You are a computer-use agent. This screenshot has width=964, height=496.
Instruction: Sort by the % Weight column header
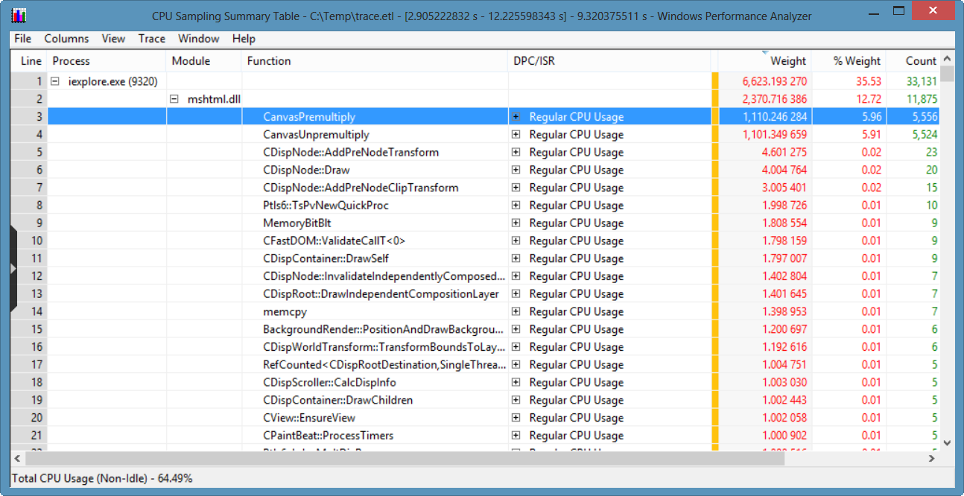(849, 61)
